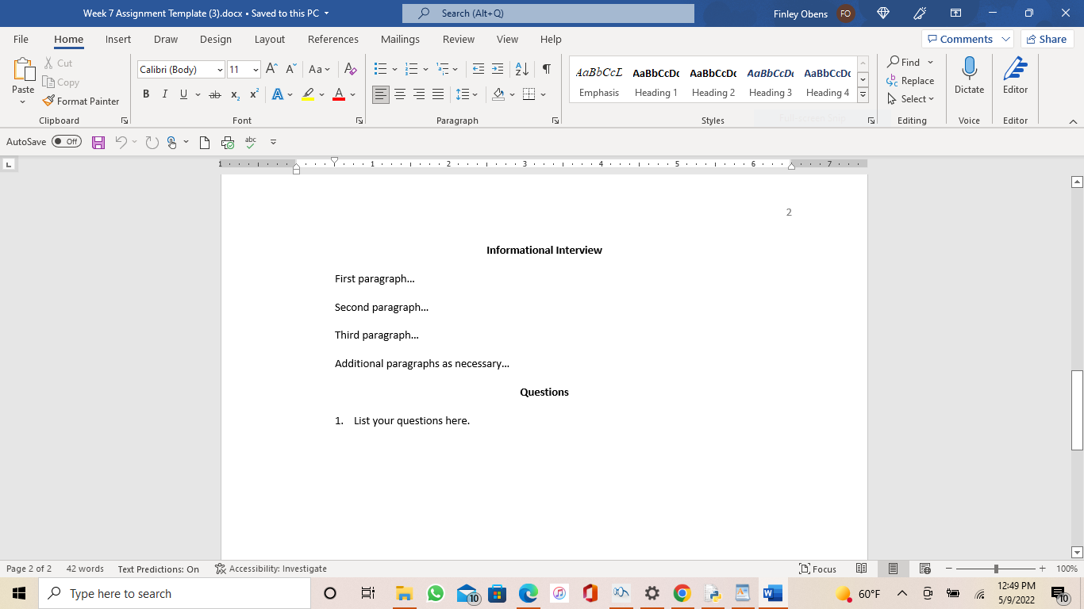The height and width of the screenshot is (609, 1084).
Task: Click the Sort icon in Paragraph group
Action: tap(521, 70)
